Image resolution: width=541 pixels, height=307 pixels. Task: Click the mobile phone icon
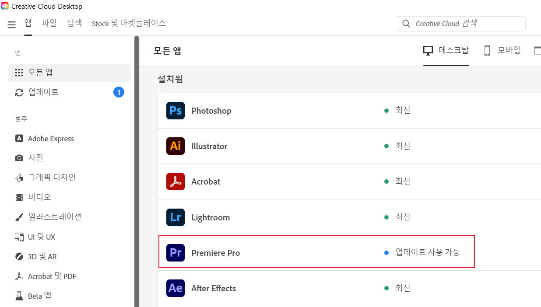tap(487, 50)
